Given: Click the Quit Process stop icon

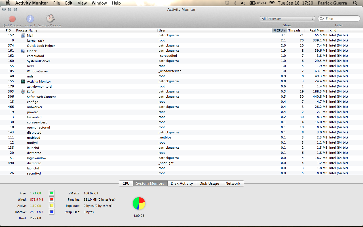Looking at the screenshot, I should pos(12,19).
